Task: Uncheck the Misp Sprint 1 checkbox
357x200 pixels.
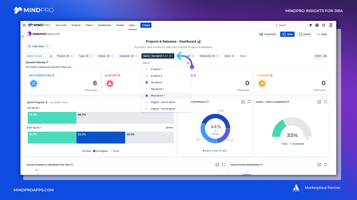Action: pyautogui.click(x=147, y=96)
